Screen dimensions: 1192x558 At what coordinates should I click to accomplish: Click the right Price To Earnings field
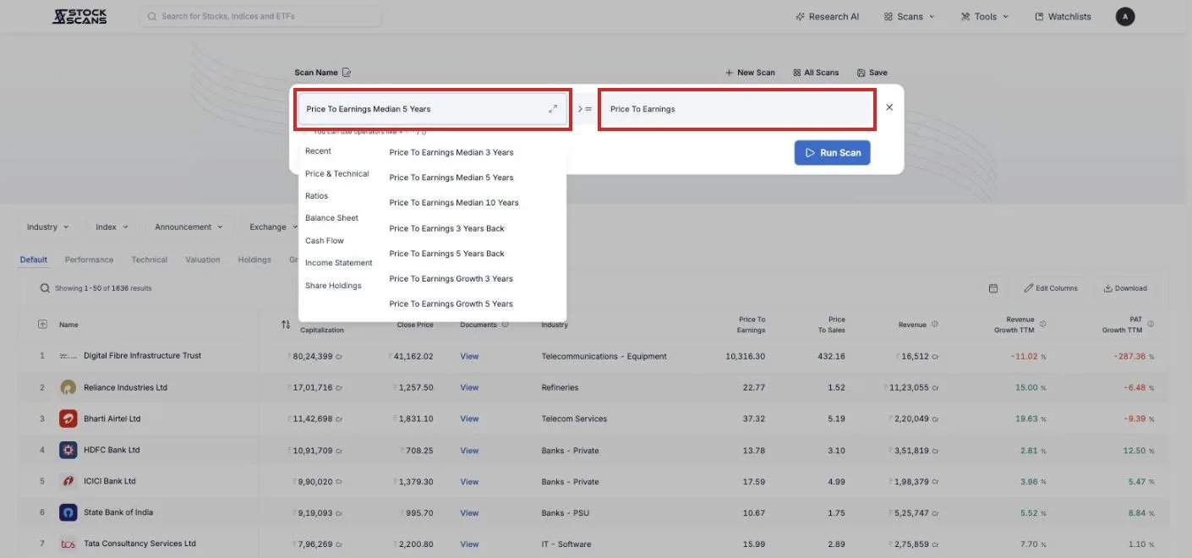coord(736,109)
